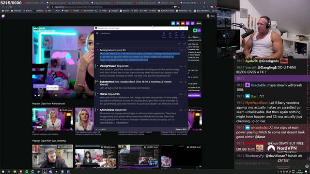The width and height of the screenshot is (310, 174).
Task: Share clip on Facebook
Action: [x=178, y=23]
